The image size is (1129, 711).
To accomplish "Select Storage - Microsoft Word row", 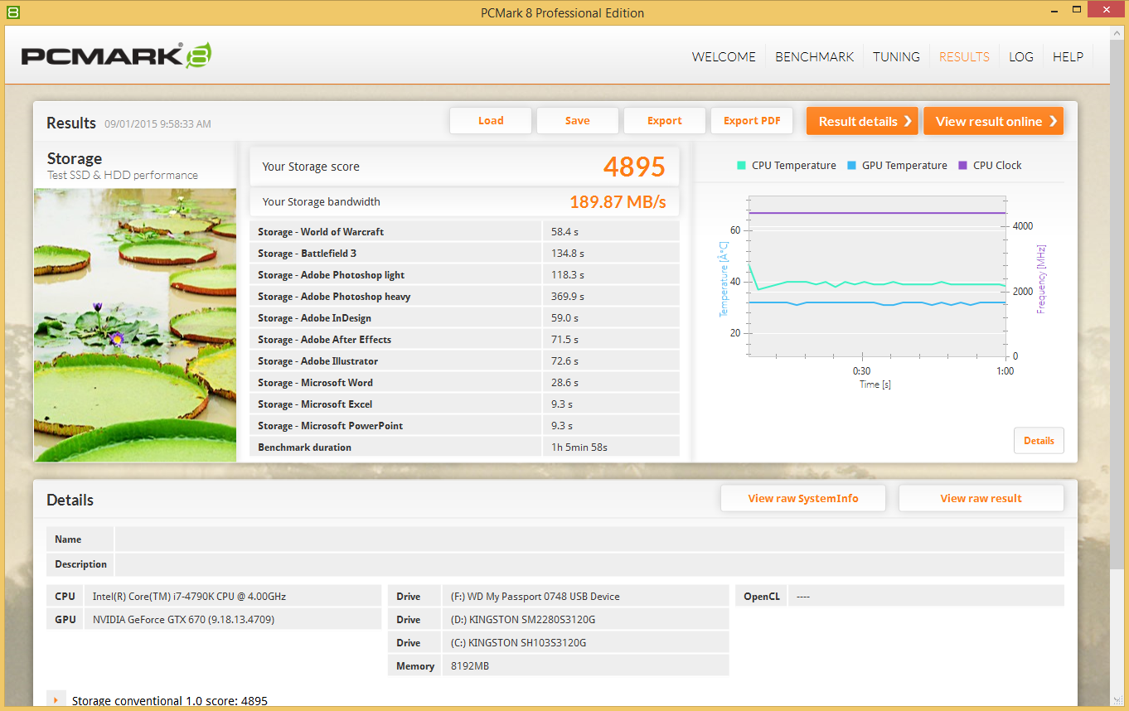I will tap(464, 383).
